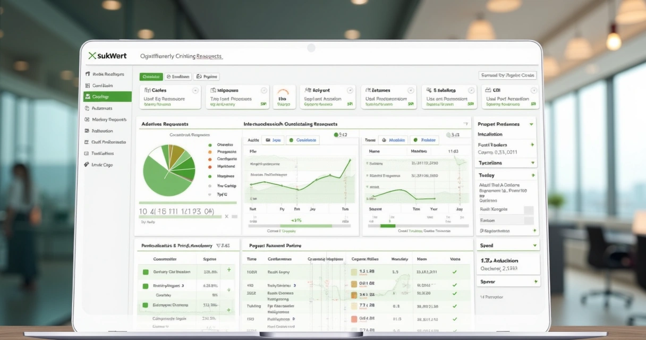Click the orange swatch in the second payment row
Screen dimensions: 646x340
[354, 283]
